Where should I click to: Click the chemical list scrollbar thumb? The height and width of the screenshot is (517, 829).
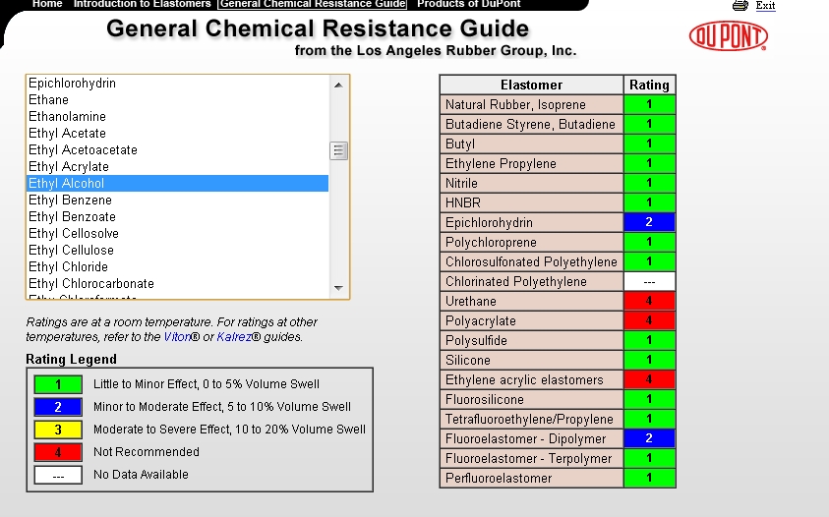point(339,150)
